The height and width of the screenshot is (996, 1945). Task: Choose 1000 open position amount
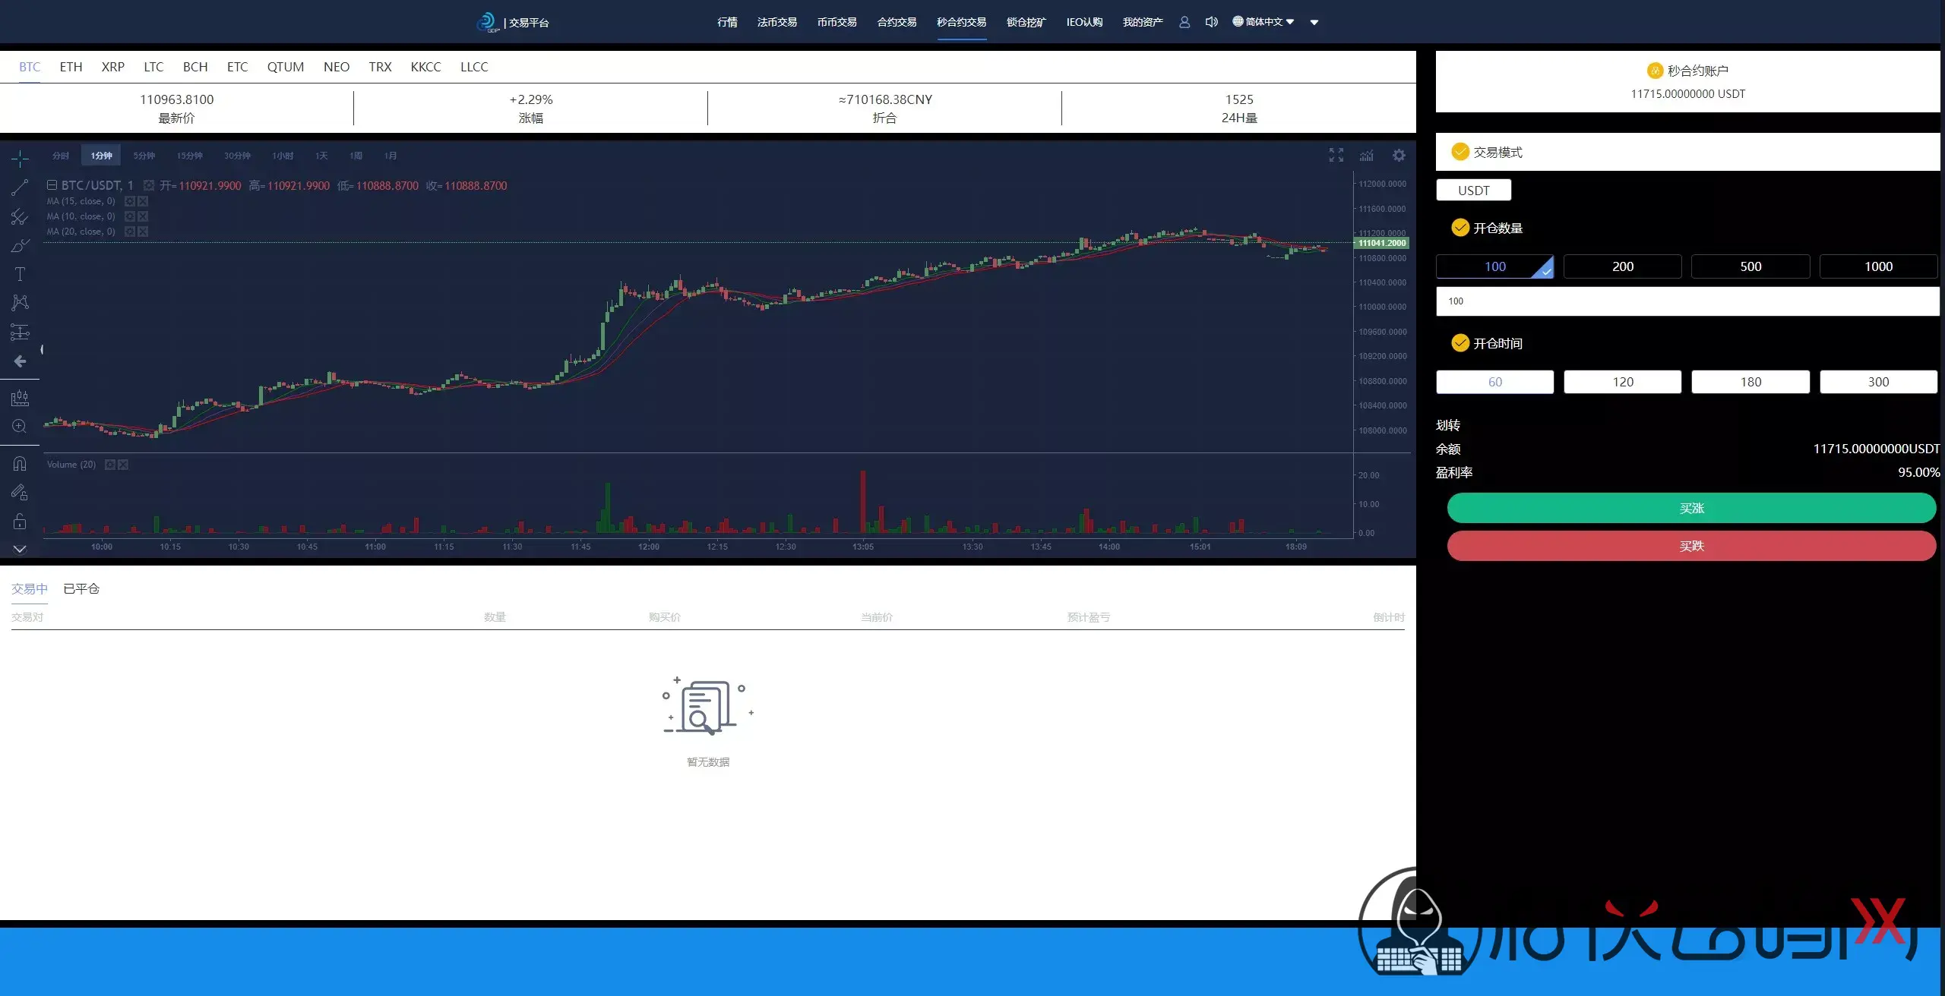(x=1878, y=266)
